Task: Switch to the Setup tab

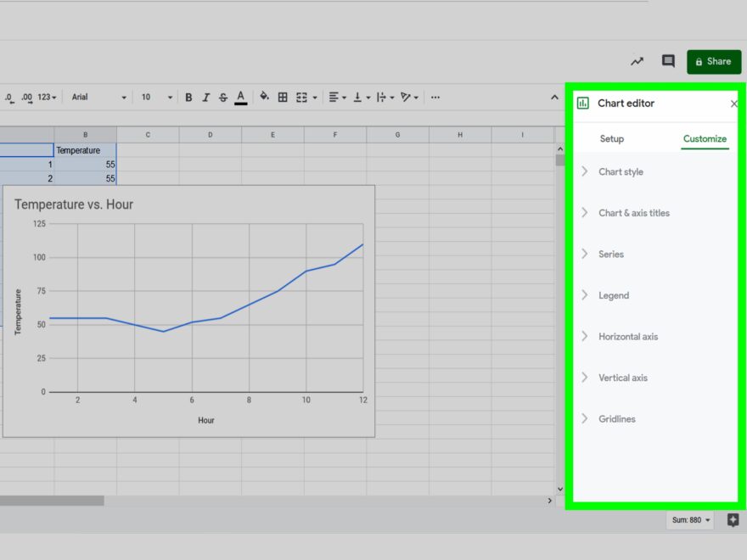Action: pyautogui.click(x=611, y=138)
